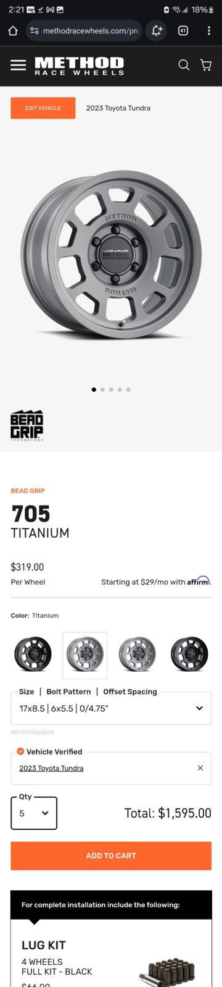Go to second image carousel dot
Screen dimensions: 222x987
coord(102,389)
